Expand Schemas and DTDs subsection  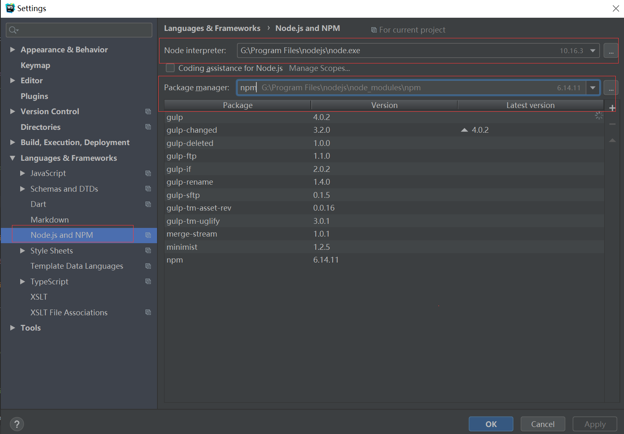[x=23, y=189]
